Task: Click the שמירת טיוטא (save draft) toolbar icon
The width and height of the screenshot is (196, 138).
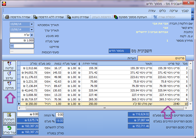Action: [x=69, y=17]
